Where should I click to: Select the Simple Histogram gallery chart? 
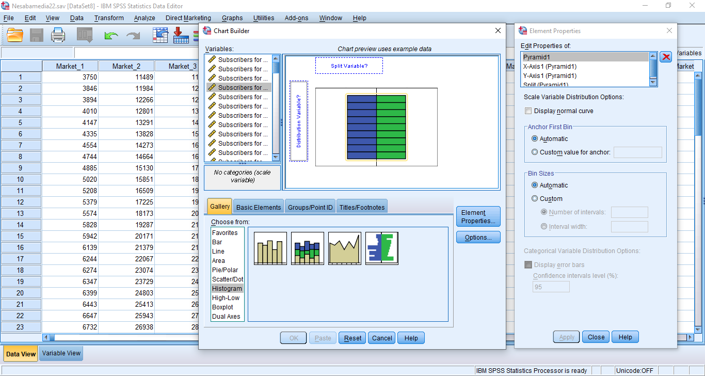(x=270, y=248)
